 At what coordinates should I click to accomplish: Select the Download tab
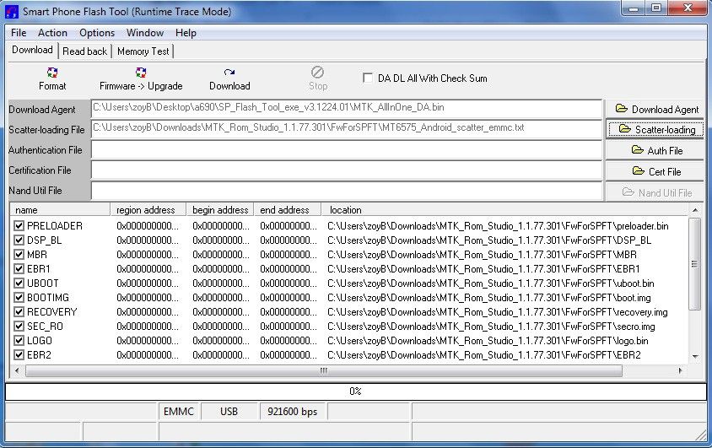[32, 50]
